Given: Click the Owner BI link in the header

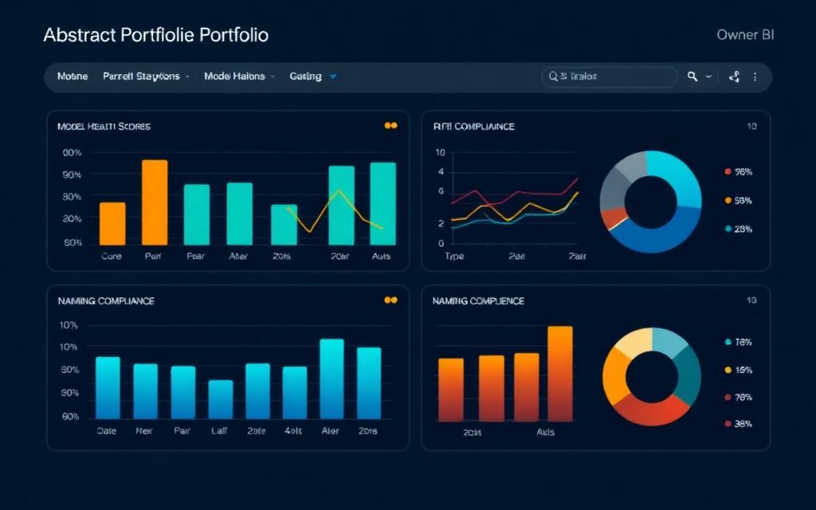Looking at the screenshot, I should click(745, 35).
